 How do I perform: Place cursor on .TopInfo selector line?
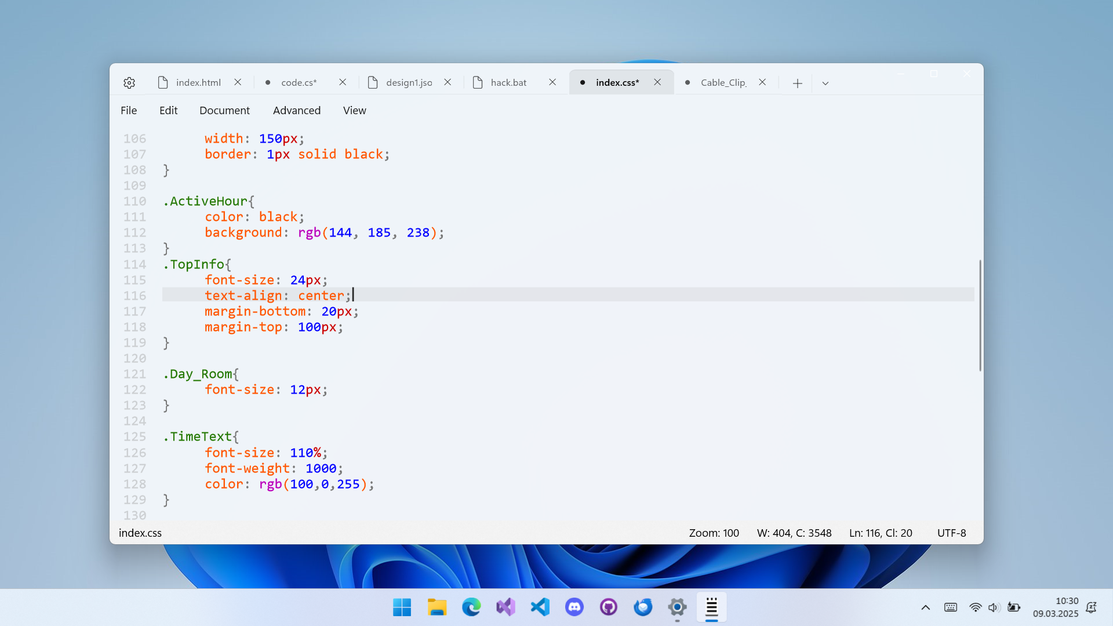pyautogui.click(x=197, y=265)
